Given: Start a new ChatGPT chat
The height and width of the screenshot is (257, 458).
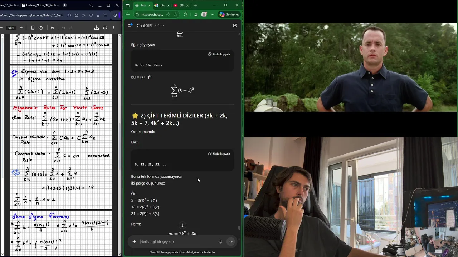Looking at the screenshot, I should click(x=235, y=25).
